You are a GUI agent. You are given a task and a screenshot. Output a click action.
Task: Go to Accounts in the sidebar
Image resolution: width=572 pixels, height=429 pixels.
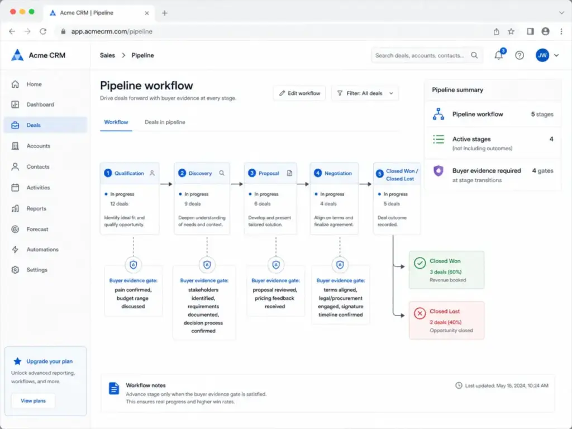[x=45, y=146]
